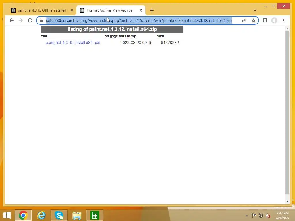
Task: Open the network tray icon
Action: tap(261, 215)
